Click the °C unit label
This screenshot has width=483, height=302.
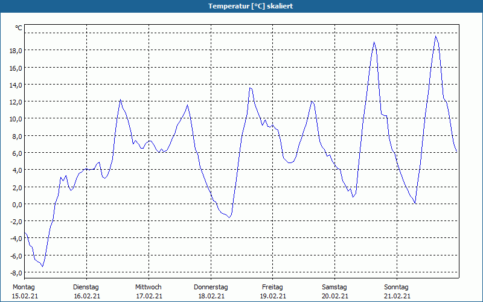19,28
